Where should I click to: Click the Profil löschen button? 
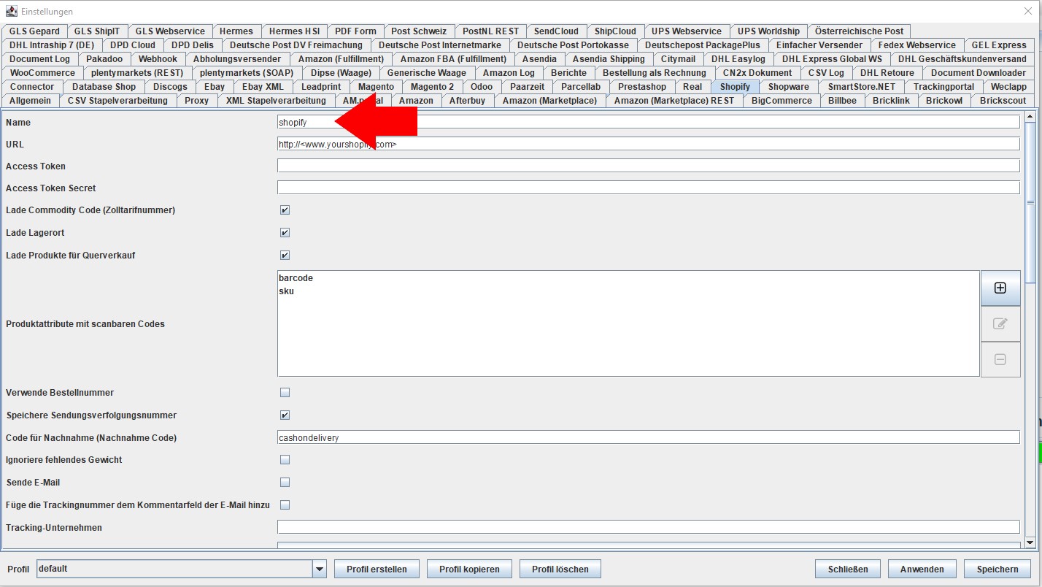(562, 569)
